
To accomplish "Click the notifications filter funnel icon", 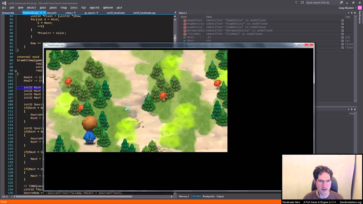I will click(296, 3).
